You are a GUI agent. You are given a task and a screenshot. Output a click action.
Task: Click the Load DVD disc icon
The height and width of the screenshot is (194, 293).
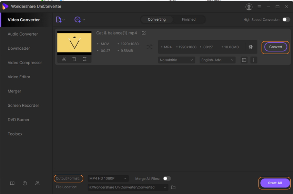(78, 19)
